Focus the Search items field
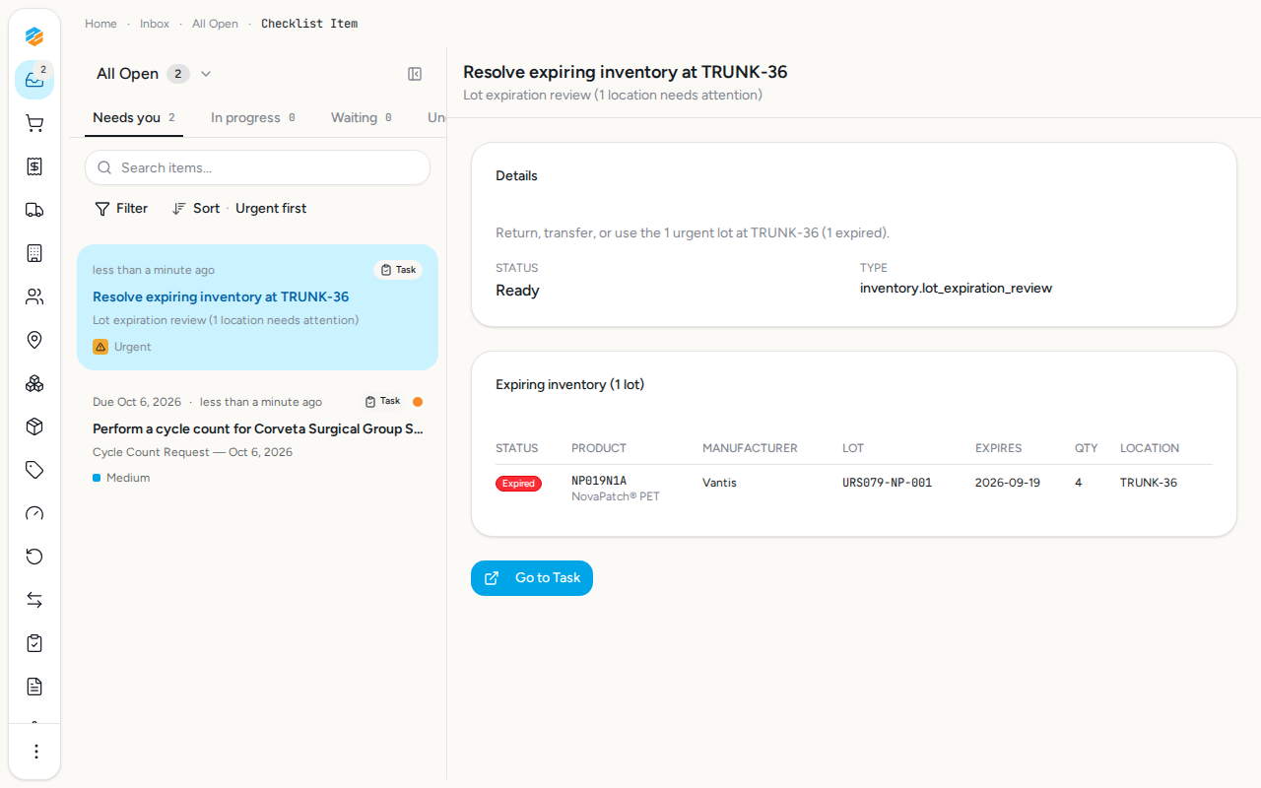 click(258, 167)
